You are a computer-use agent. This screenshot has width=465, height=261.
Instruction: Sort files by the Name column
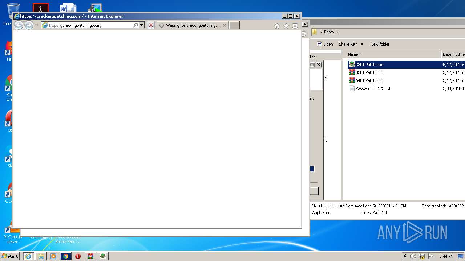(x=392, y=54)
